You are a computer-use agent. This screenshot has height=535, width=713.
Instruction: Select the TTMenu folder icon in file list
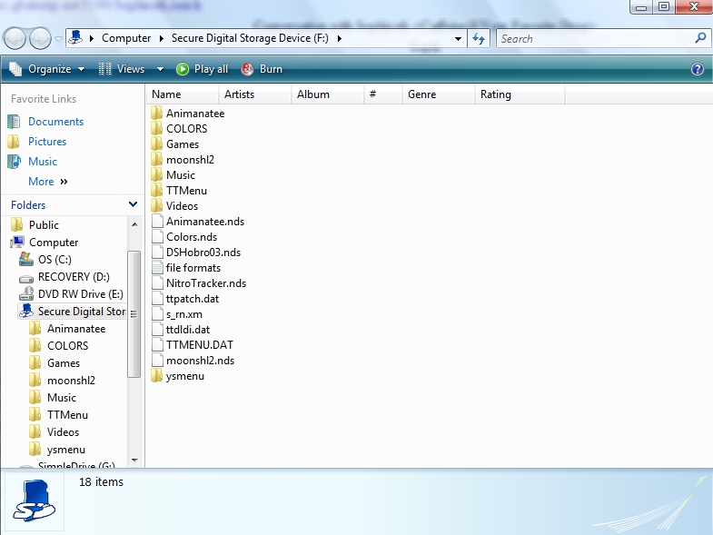(x=157, y=191)
